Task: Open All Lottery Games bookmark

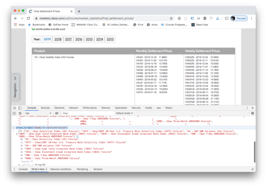Action: [115, 25]
